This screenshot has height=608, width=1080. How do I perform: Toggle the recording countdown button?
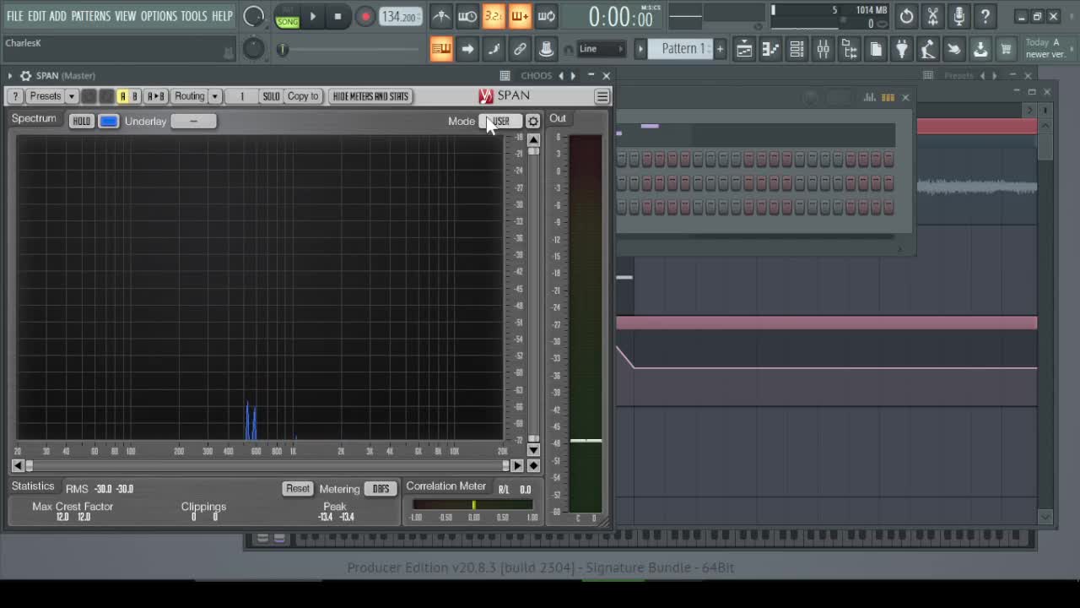pyautogui.click(x=494, y=16)
